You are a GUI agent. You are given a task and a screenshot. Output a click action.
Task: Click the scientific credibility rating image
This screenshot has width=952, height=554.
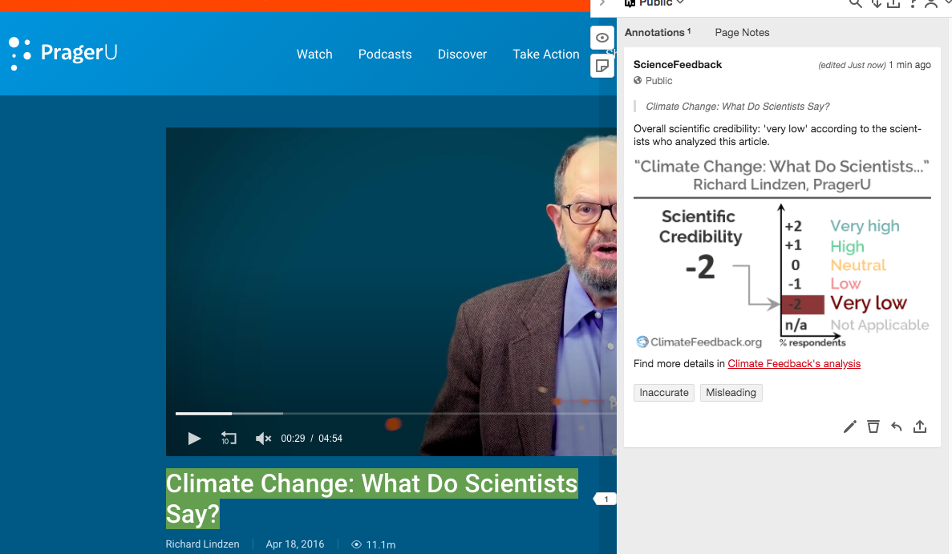tap(782, 253)
